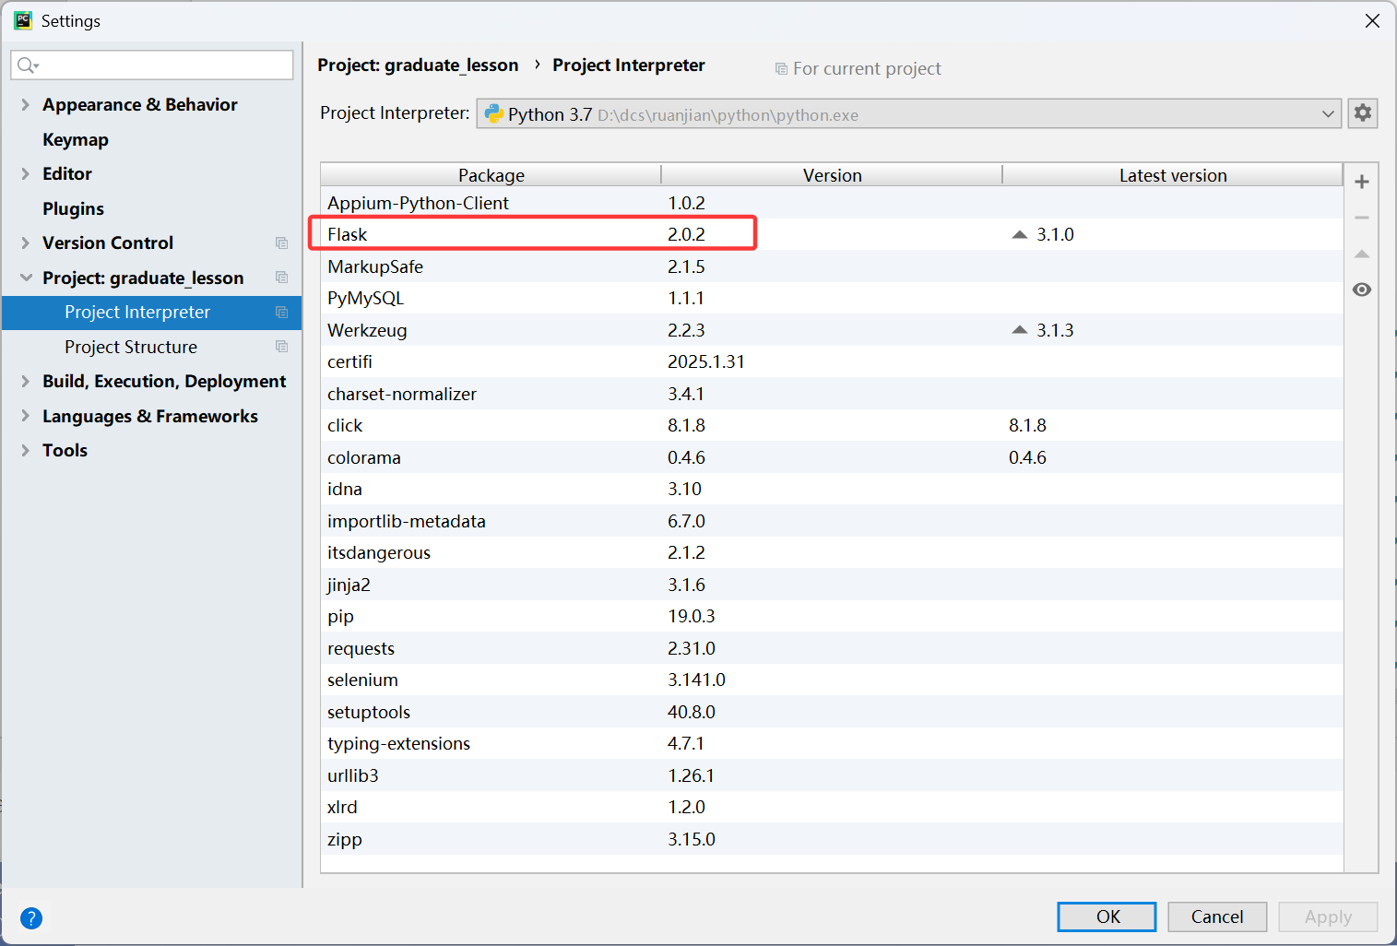The image size is (1397, 946).
Task: Expand the Tools node
Action: pos(25,451)
